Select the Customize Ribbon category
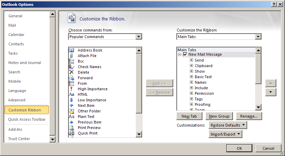Image resolution: width=285 pixels, height=156 pixels. pyautogui.click(x=27, y=110)
